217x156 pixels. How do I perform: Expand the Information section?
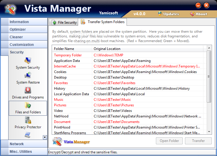[24, 22]
